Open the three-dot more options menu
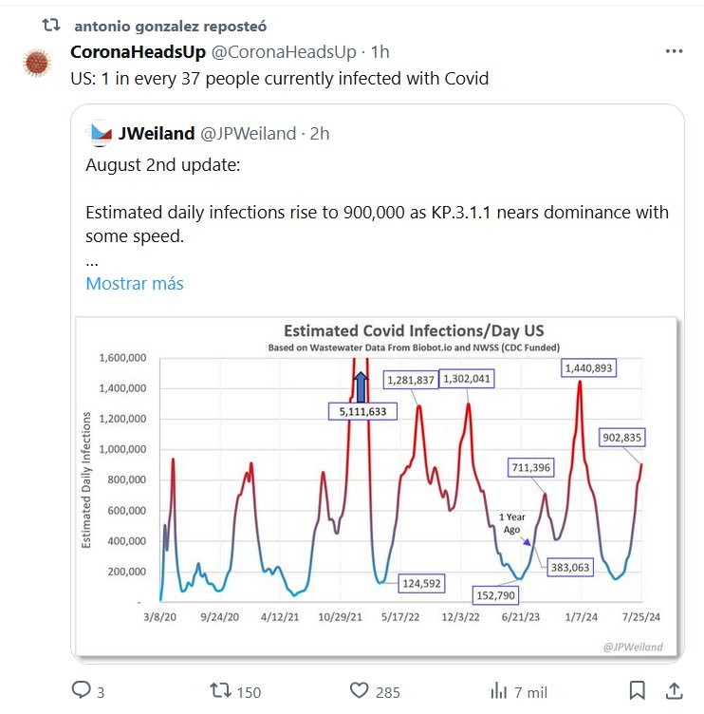 [674, 51]
